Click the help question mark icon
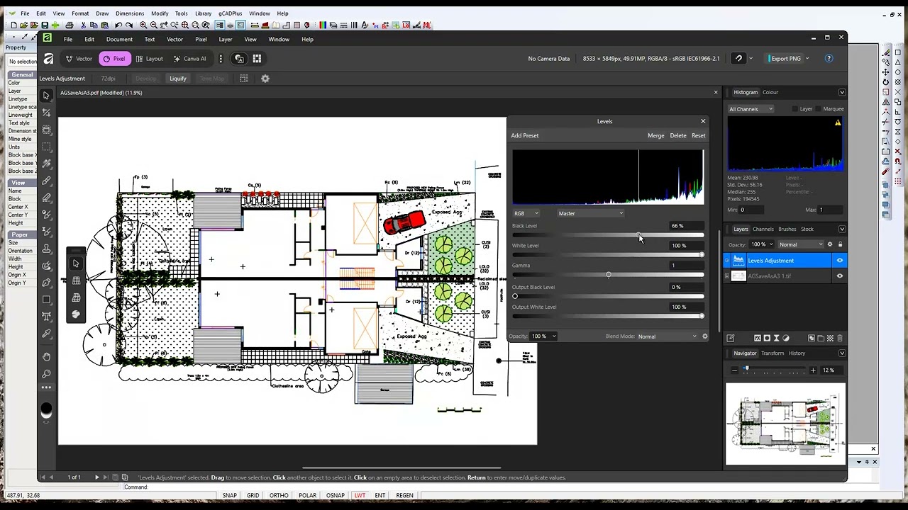908x510 pixels. pos(829,59)
